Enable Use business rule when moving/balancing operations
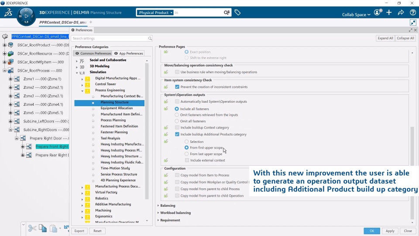This screenshot has height=236, width=419. [x=177, y=72]
